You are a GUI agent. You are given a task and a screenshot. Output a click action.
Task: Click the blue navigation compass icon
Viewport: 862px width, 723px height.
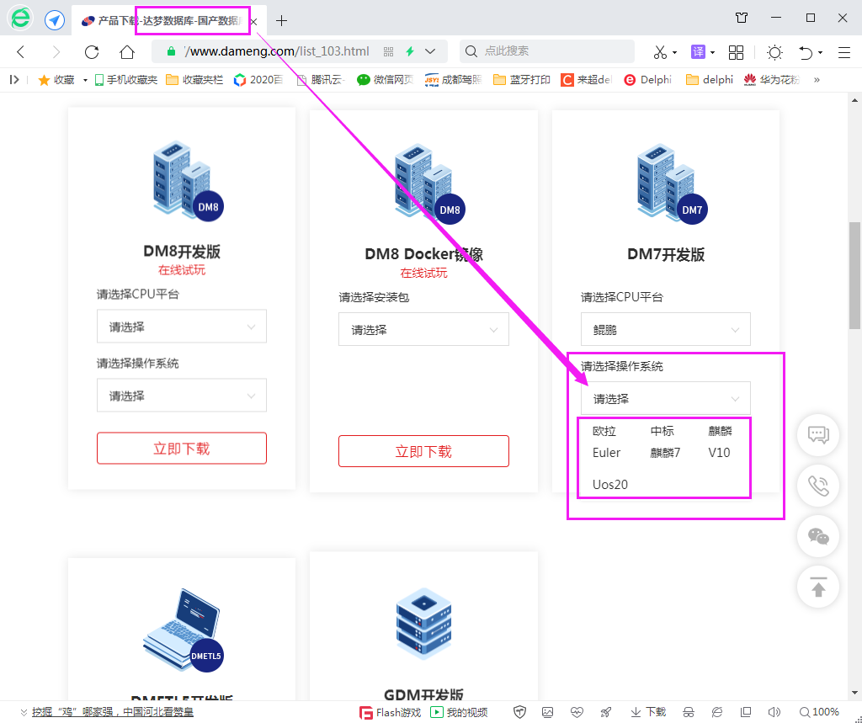pos(55,20)
